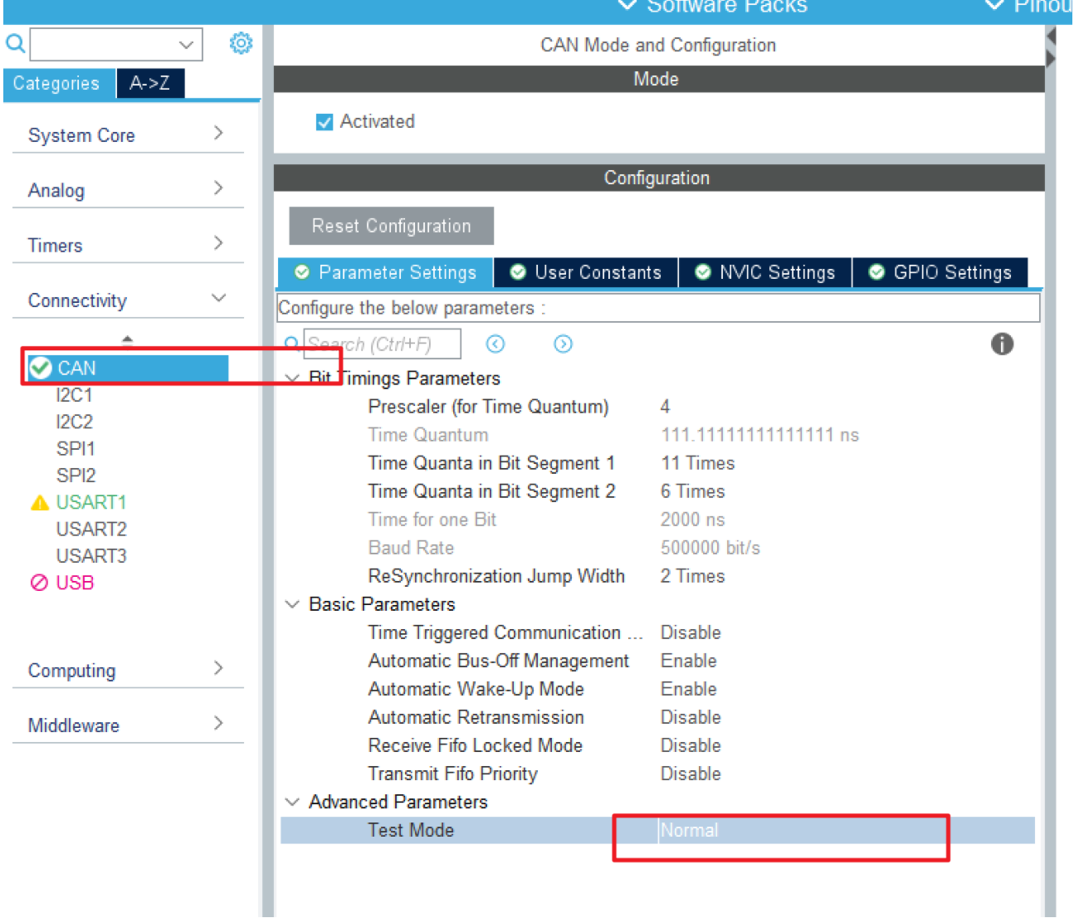The width and height of the screenshot is (1079, 918).
Task: Select I2C2 peripheral
Action: (74, 422)
